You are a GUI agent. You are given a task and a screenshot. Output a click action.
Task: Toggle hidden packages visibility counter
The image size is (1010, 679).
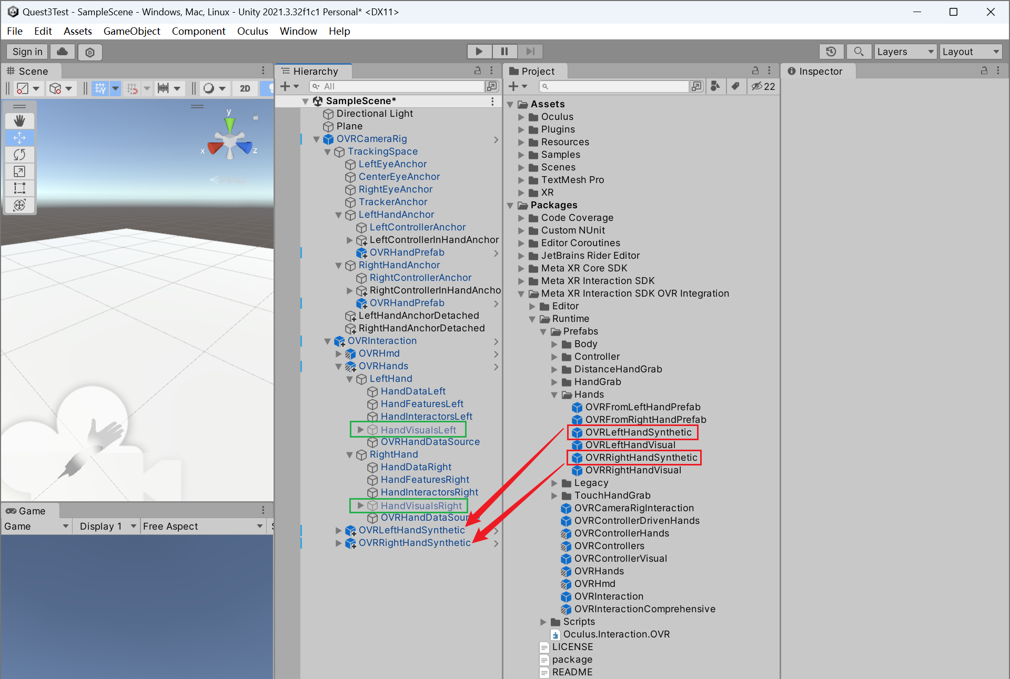763,86
